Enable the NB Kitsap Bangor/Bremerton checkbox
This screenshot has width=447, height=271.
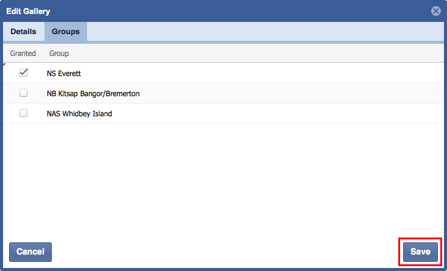[x=24, y=93]
